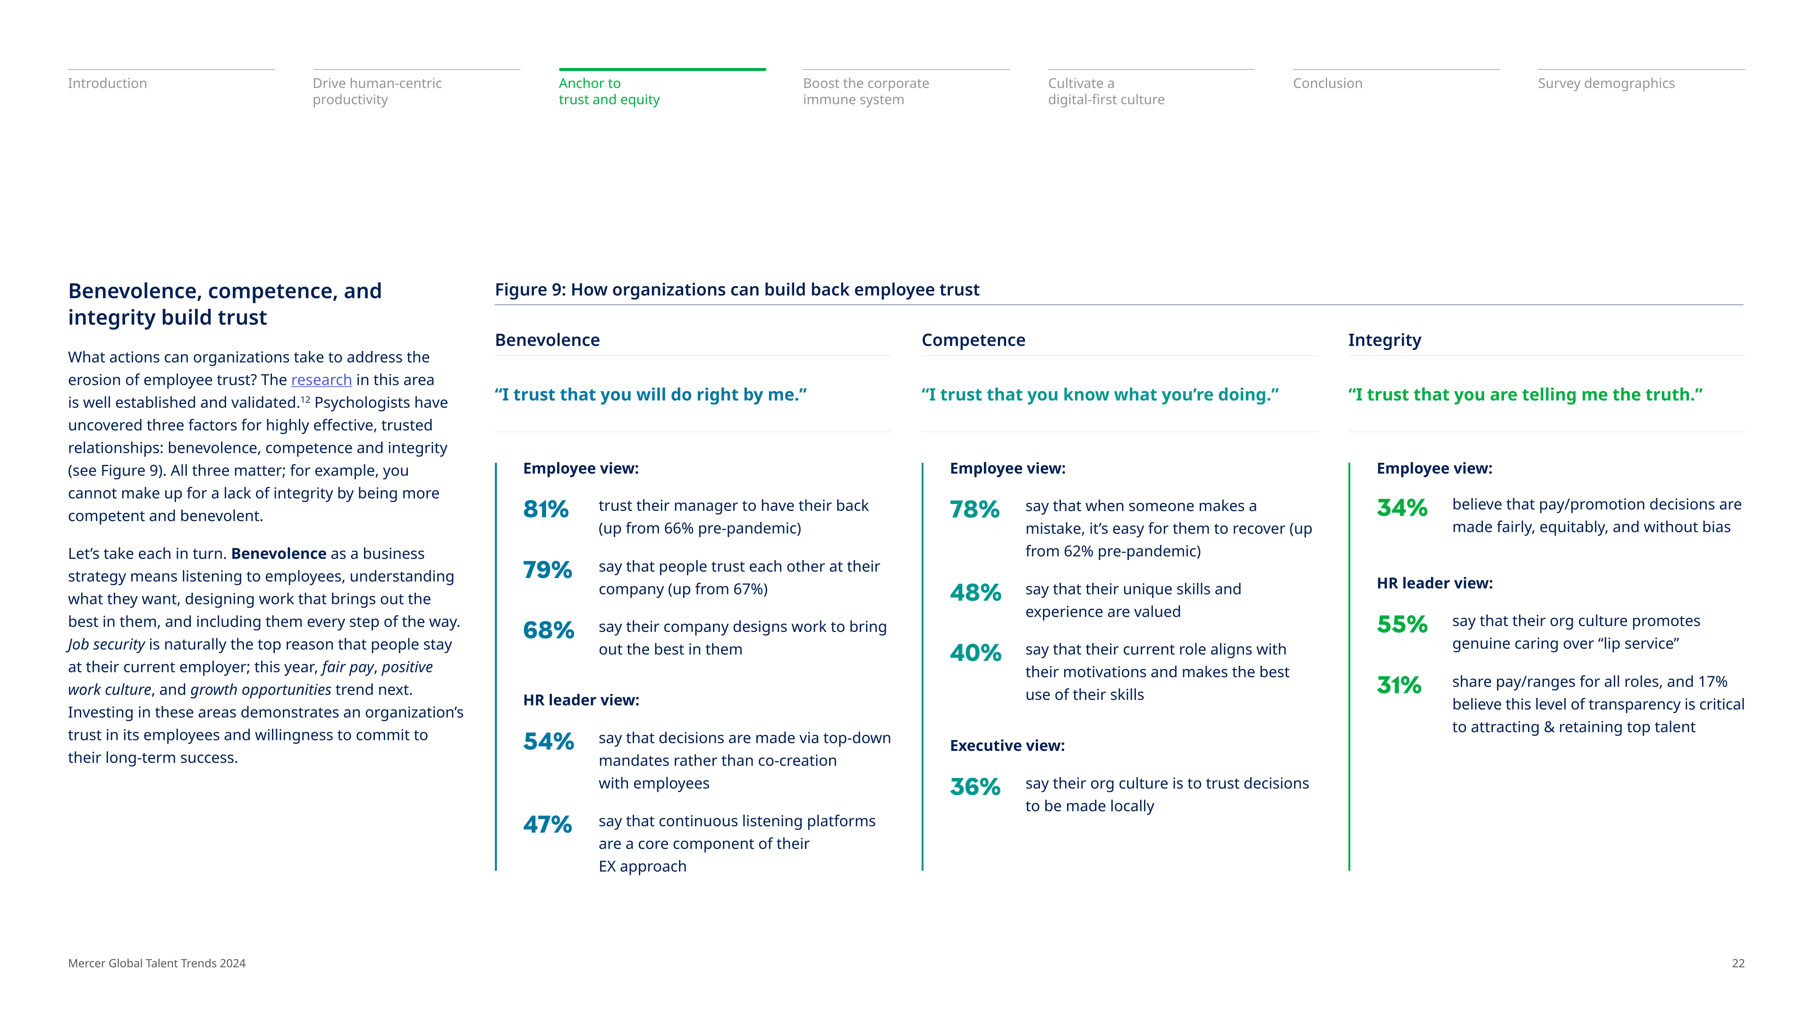Go to Drive human-centric productivity section
1813x1020 pixels.
[377, 92]
